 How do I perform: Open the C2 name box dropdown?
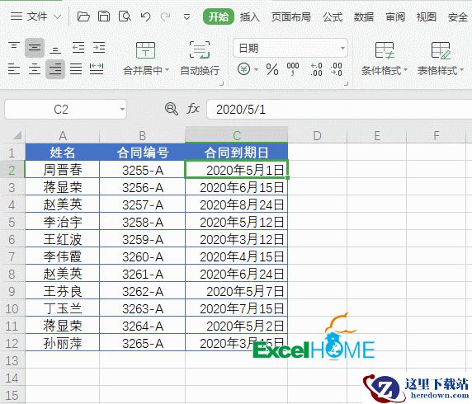122,109
